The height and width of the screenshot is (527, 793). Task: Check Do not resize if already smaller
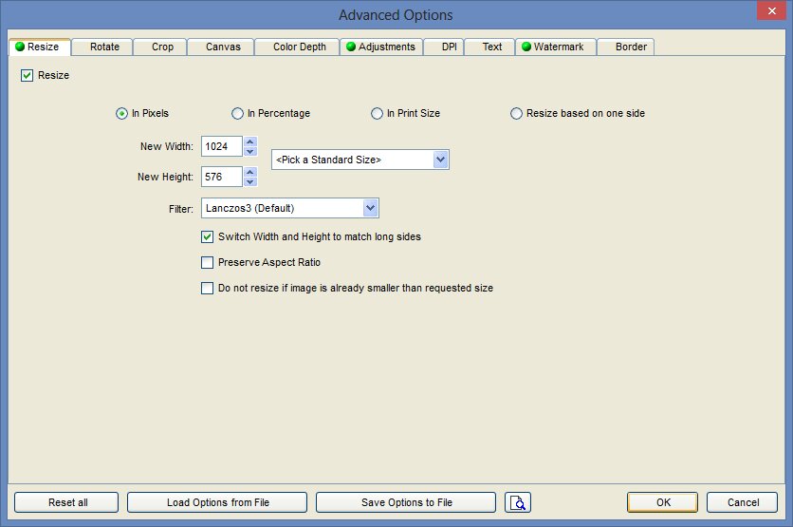coord(208,289)
